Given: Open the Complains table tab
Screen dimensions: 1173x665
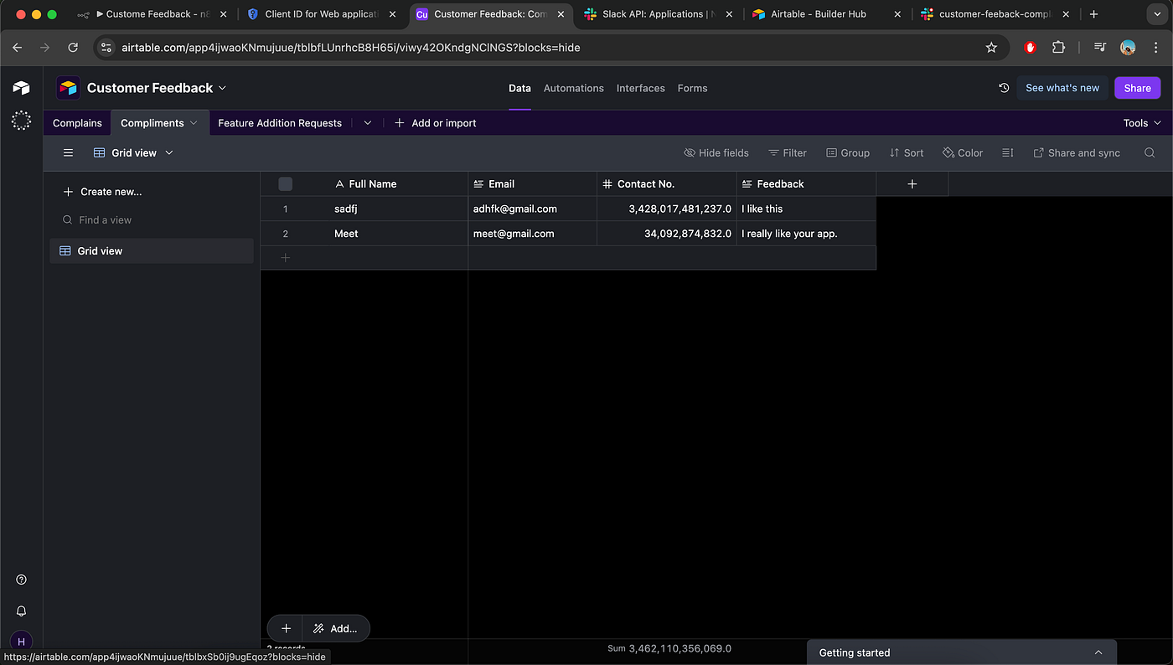Looking at the screenshot, I should 77,123.
